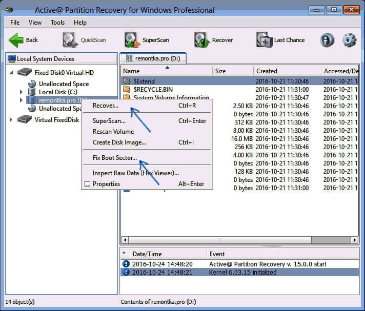The width and height of the screenshot is (365, 311).
Task: Expand the Local Disk (C:) tree node
Action: (x=21, y=92)
